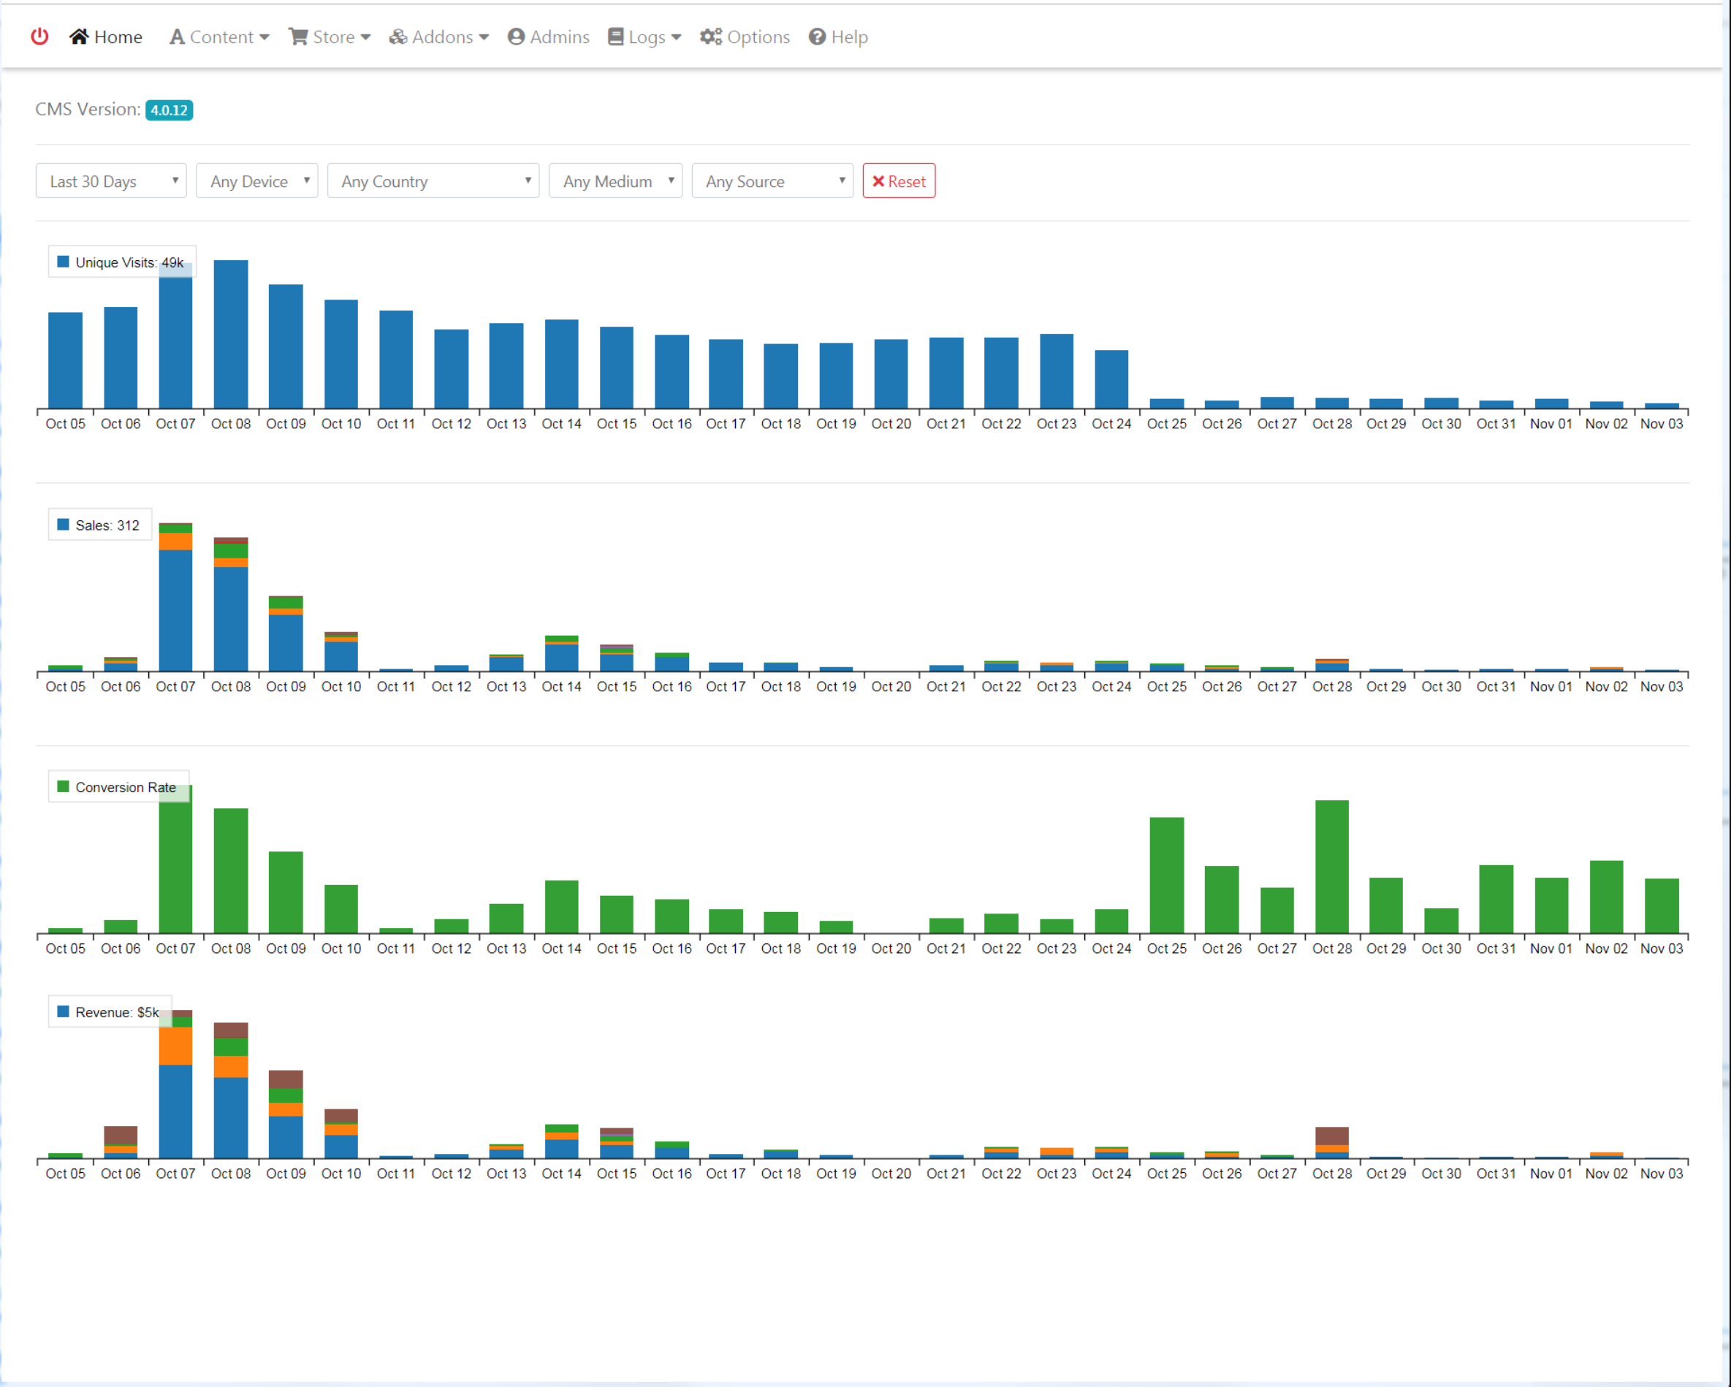
Task: Open the Last 30 Days dropdown
Action: coord(111,181)
